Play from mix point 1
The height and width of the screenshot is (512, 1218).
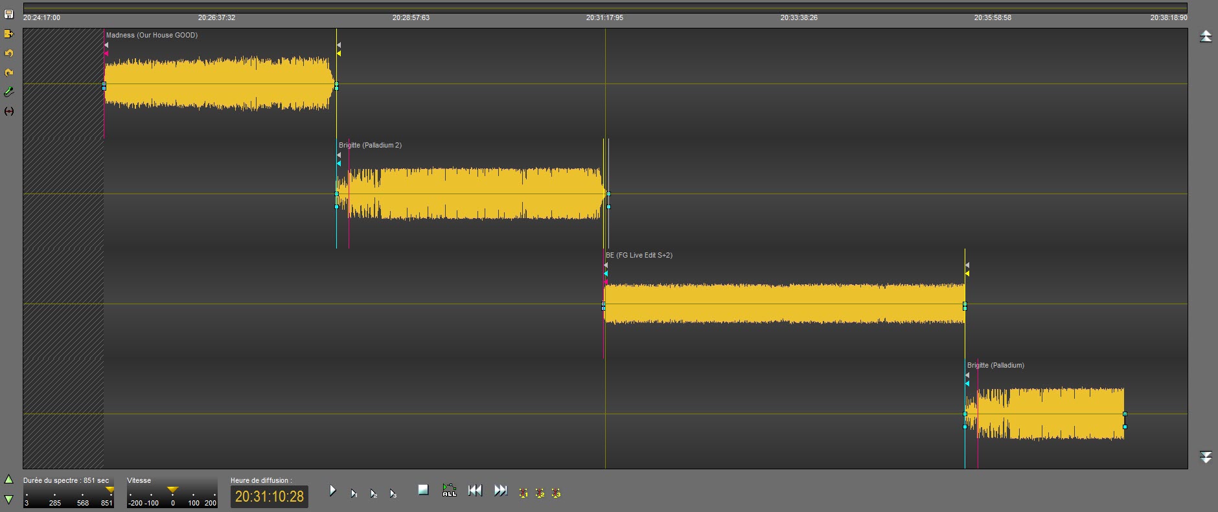(354, 493)
